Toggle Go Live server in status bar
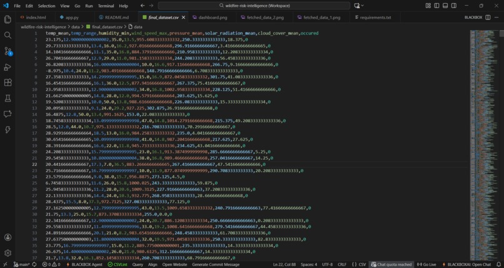Image resolution: width=504 pixels, height=268 pixels. [426, 264]
